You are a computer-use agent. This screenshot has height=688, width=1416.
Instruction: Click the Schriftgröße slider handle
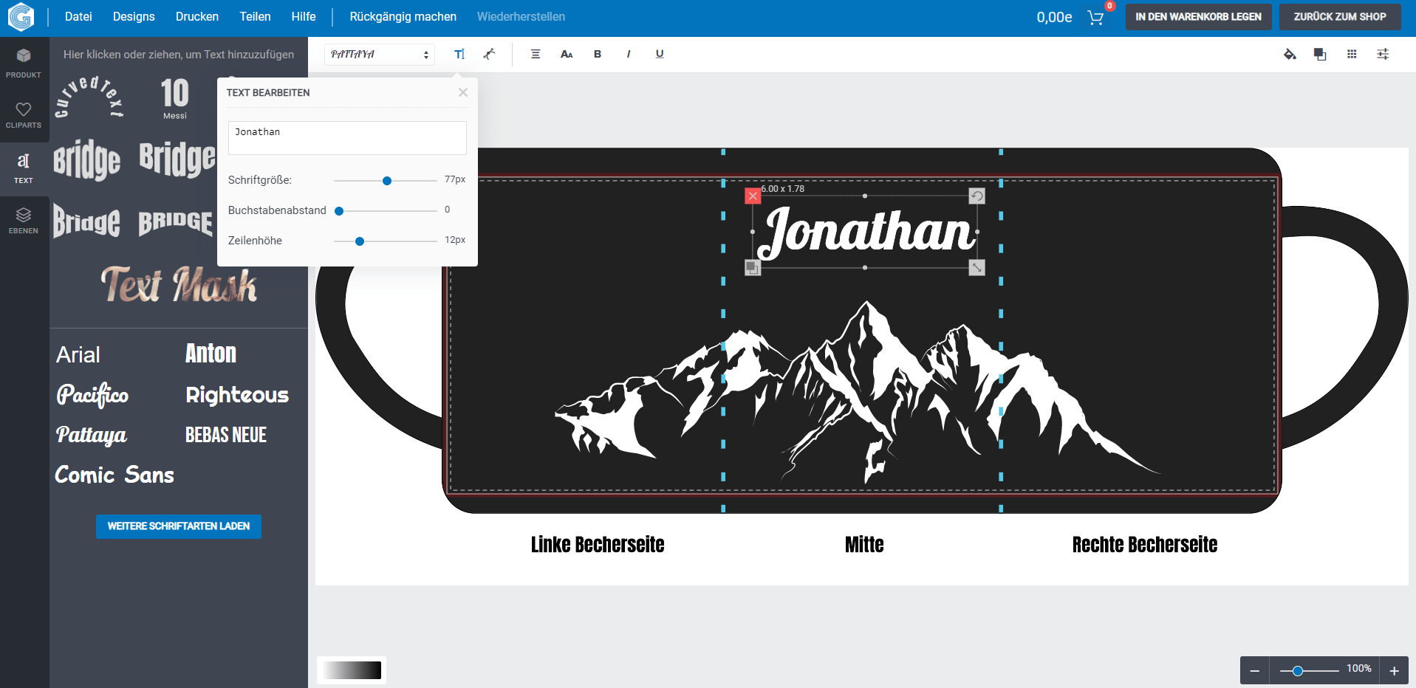[387, 181]
